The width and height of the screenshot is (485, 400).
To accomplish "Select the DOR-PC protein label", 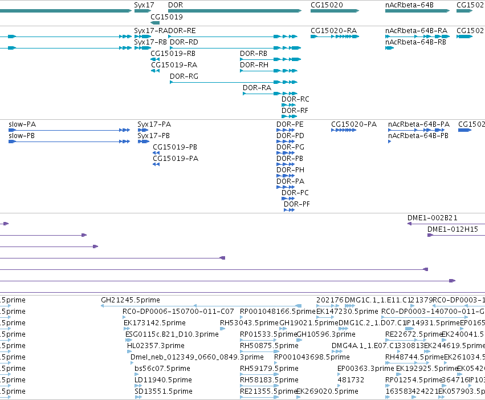I will click(295, 193).
